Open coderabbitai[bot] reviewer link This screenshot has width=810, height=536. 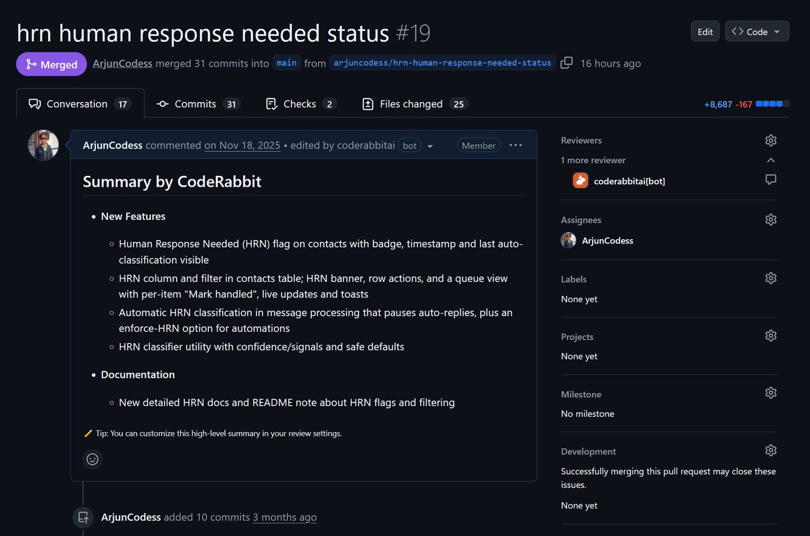point(630,181)
